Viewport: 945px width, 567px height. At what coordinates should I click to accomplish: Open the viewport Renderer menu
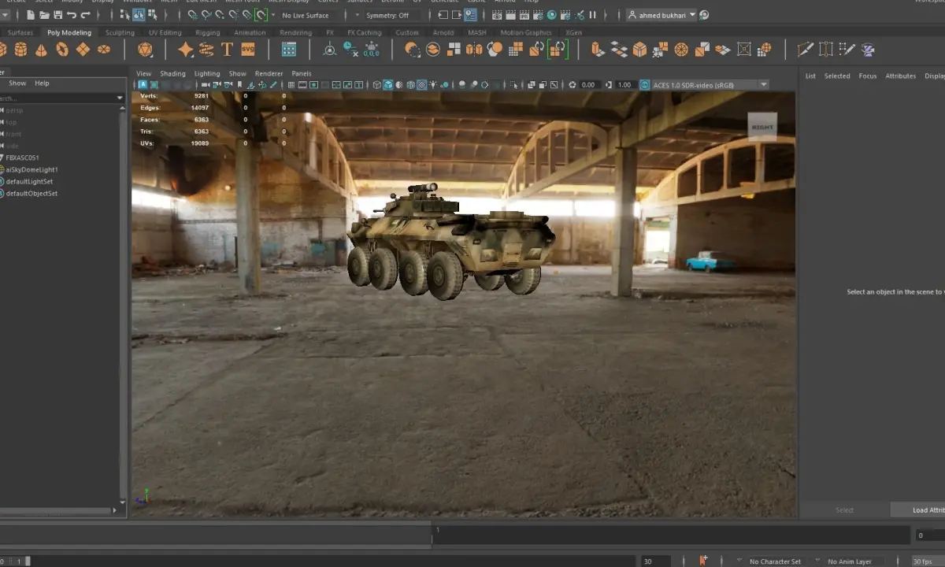[269, 73]
